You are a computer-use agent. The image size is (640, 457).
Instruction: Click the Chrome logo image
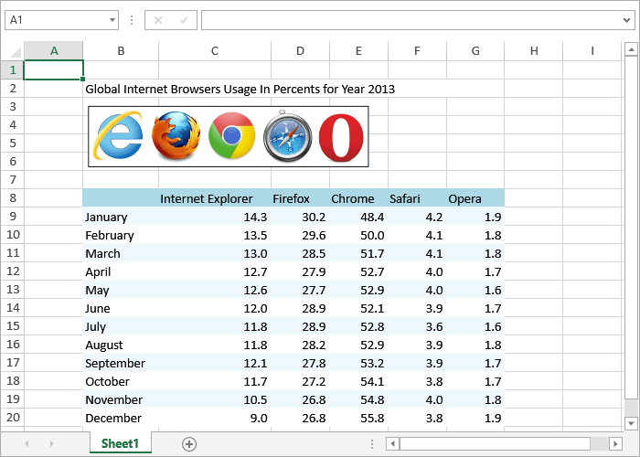click(x=231, y=135)
